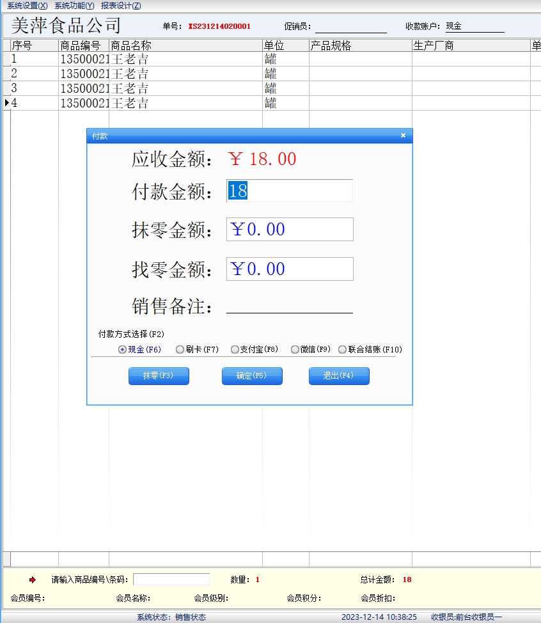Image resolution: width=541 pixels, height=623 pixels.
Task: Click the 商品名称 column header
Action: pyautogui.click(x=185, y=46)
